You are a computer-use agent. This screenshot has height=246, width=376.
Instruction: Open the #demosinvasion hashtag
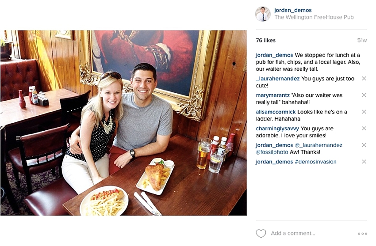pos(315,162)
